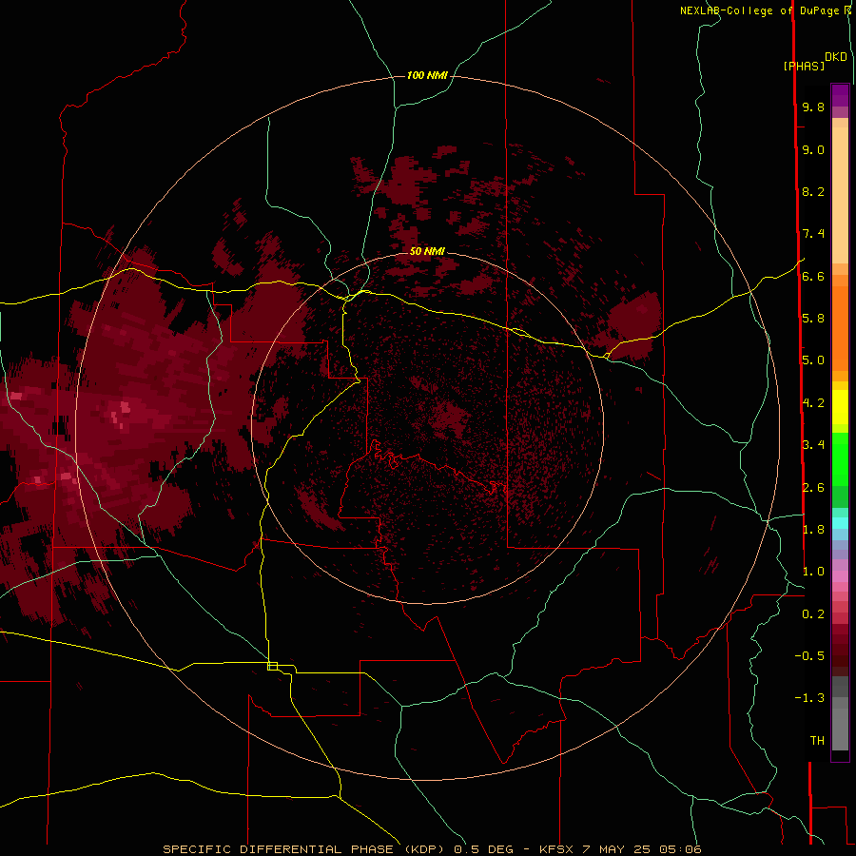This screenshot has width=856, height=856.
Task: Click the [PHAS] units label
Action: point(804,67)
